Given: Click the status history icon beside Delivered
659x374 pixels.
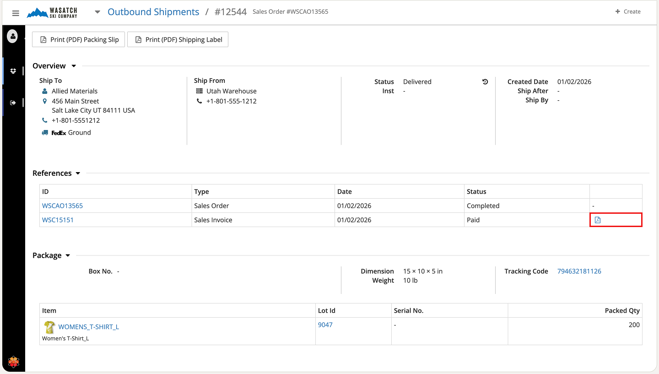Looking at the screenshot, I should click(x=485, y=82).
